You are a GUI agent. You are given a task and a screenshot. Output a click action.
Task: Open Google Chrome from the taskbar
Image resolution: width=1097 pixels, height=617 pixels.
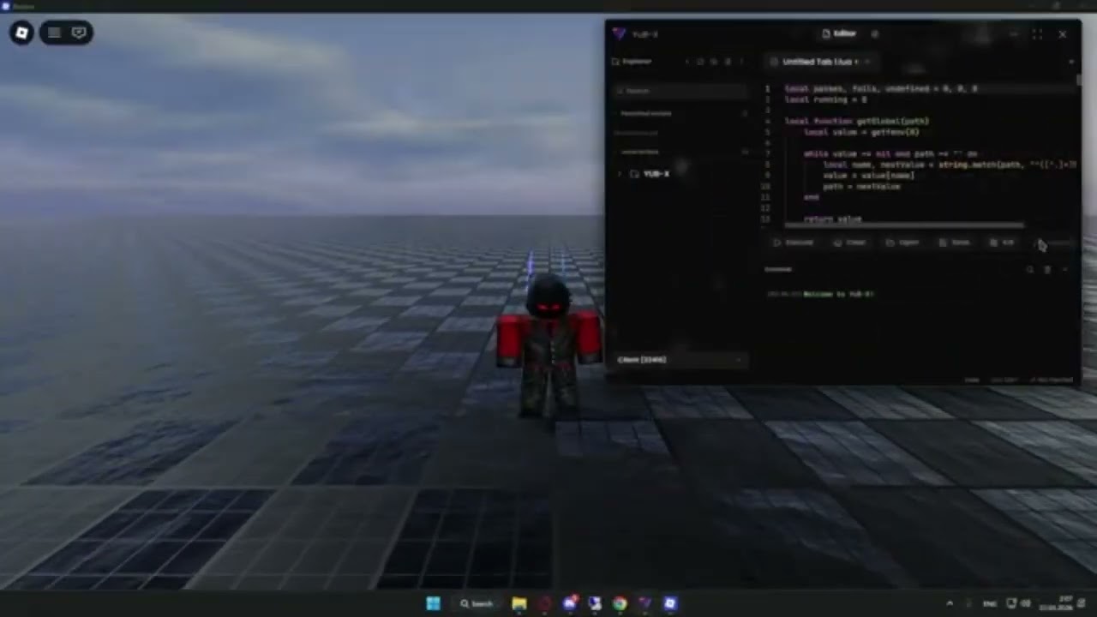pos(620,603)
